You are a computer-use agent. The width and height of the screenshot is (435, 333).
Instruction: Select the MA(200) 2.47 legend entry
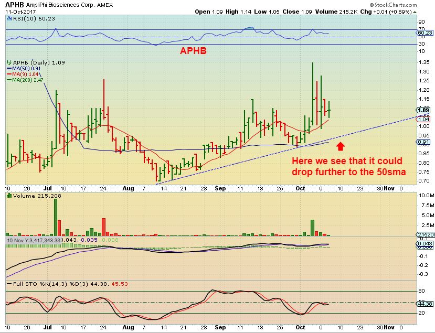25,80
